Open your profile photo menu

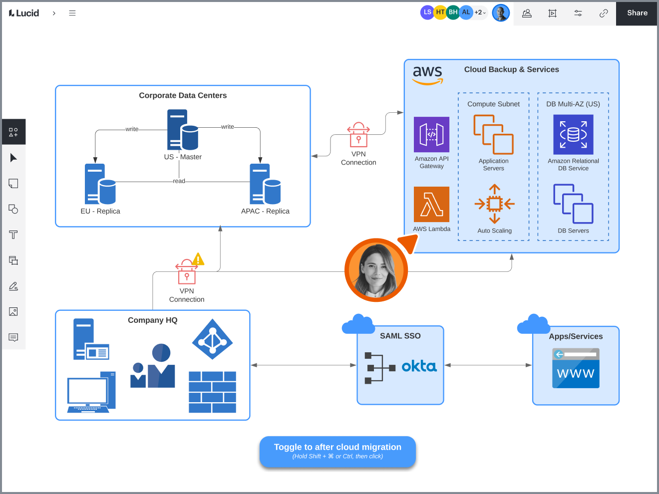tap(501, 13)
